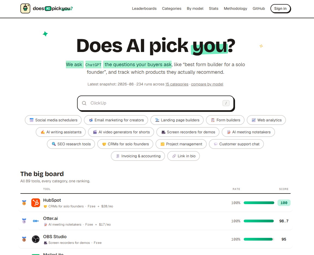314x255 pixels.
Task: Click the Otter.ai logo icon
Action: [x=36, y=221]
